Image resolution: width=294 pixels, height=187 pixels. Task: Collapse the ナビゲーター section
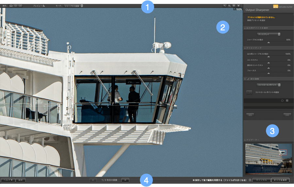[x=245, y=140]
